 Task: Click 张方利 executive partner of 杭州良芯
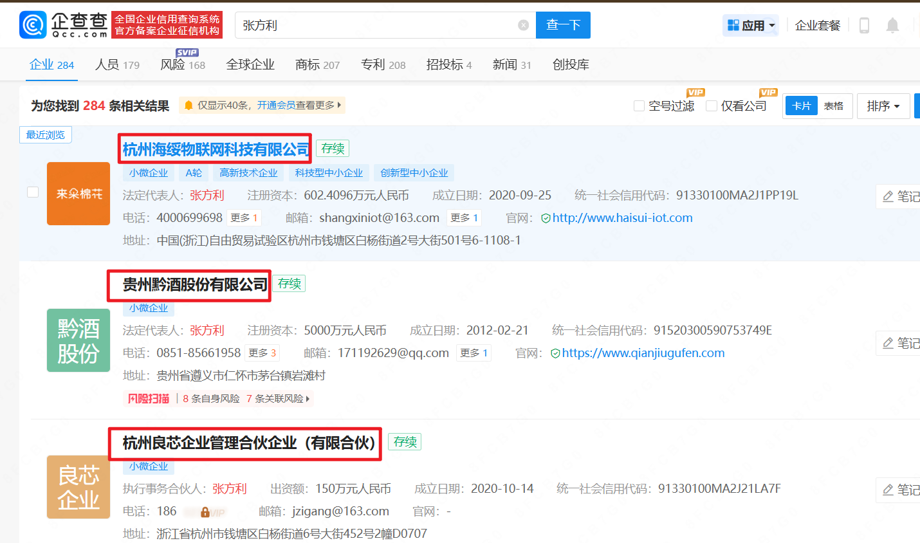point(230,488)
